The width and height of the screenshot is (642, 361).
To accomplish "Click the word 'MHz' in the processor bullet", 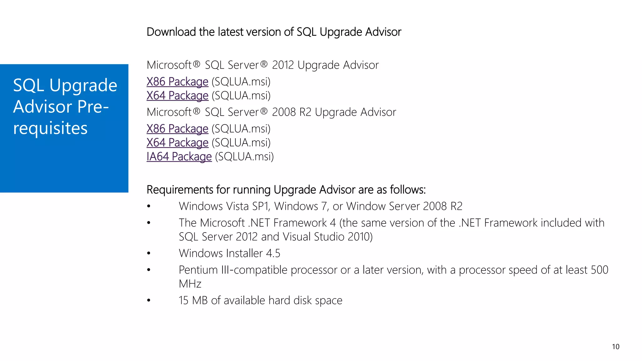I will [190, 284].
